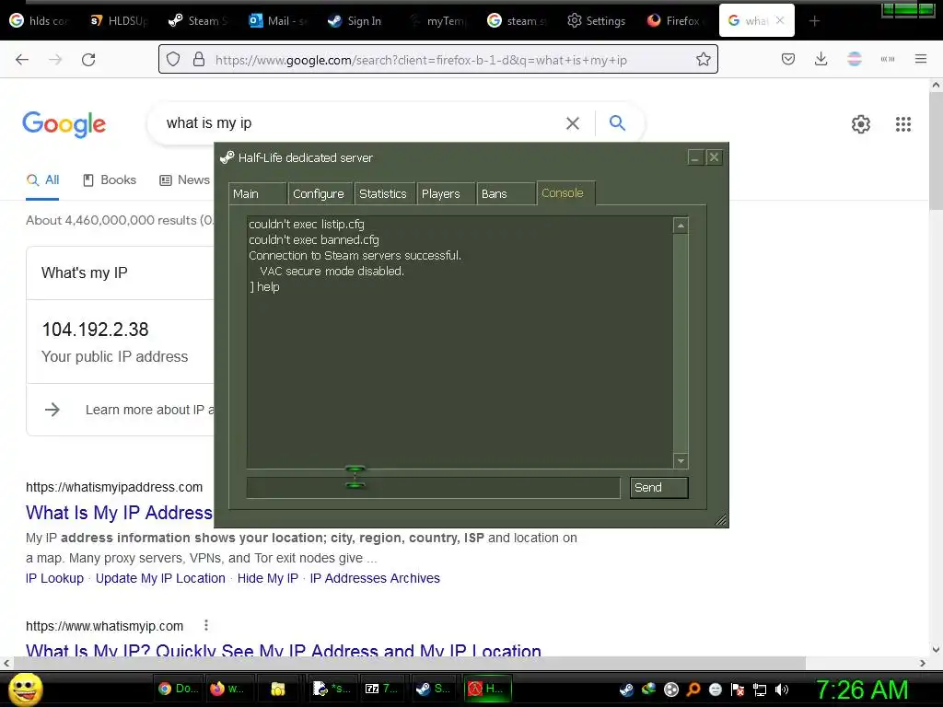Image resolution: width=943 pixels, height=707 pixels.
Task: Select the News search filter
Action: 184,180
